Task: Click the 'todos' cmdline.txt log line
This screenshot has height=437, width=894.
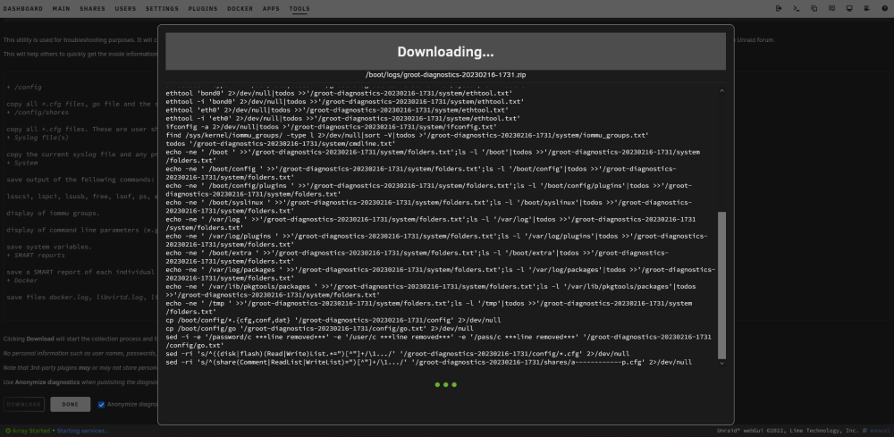Action: click(x=281, y=144)
